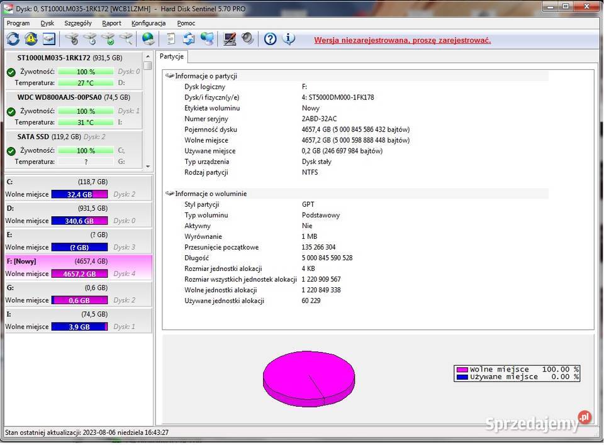604x445 pixels.
Task: Open the Konfiguracja menu
Action: pyautogui.click(x=148, y=23)
